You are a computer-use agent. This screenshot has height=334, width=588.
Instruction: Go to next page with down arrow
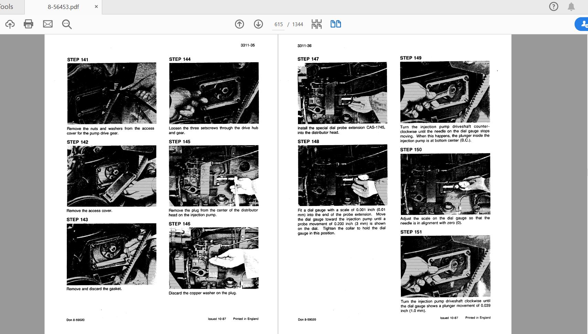click(x=258, y=24)
